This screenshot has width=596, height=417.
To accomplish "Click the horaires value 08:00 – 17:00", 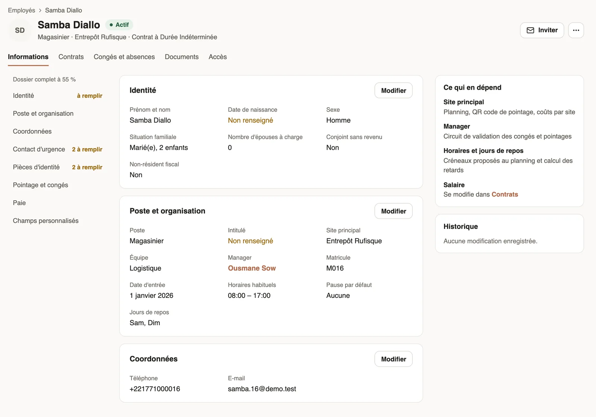I will tap(249, 296).
